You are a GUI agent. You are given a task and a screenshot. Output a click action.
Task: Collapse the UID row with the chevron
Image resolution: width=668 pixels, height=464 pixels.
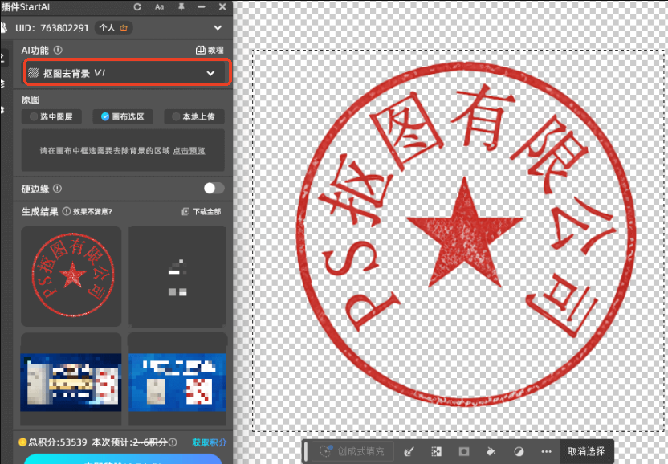tap(217, 26)
